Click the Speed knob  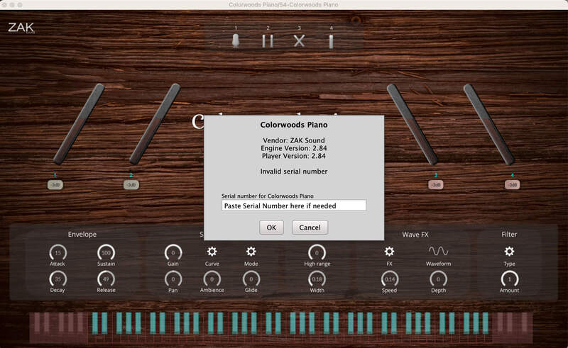coord(389,279)
